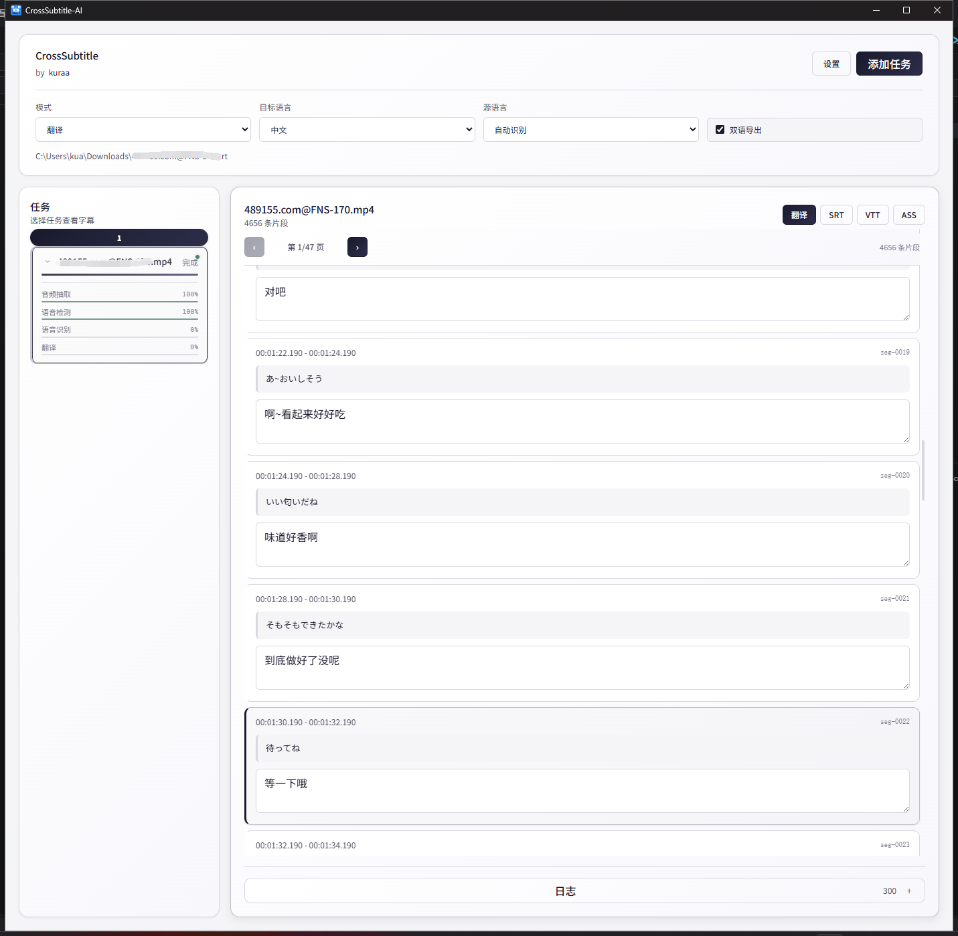
Task: Click timestamp 00:01:32.190 - 00:01:34.190
Action: point(306,845)
